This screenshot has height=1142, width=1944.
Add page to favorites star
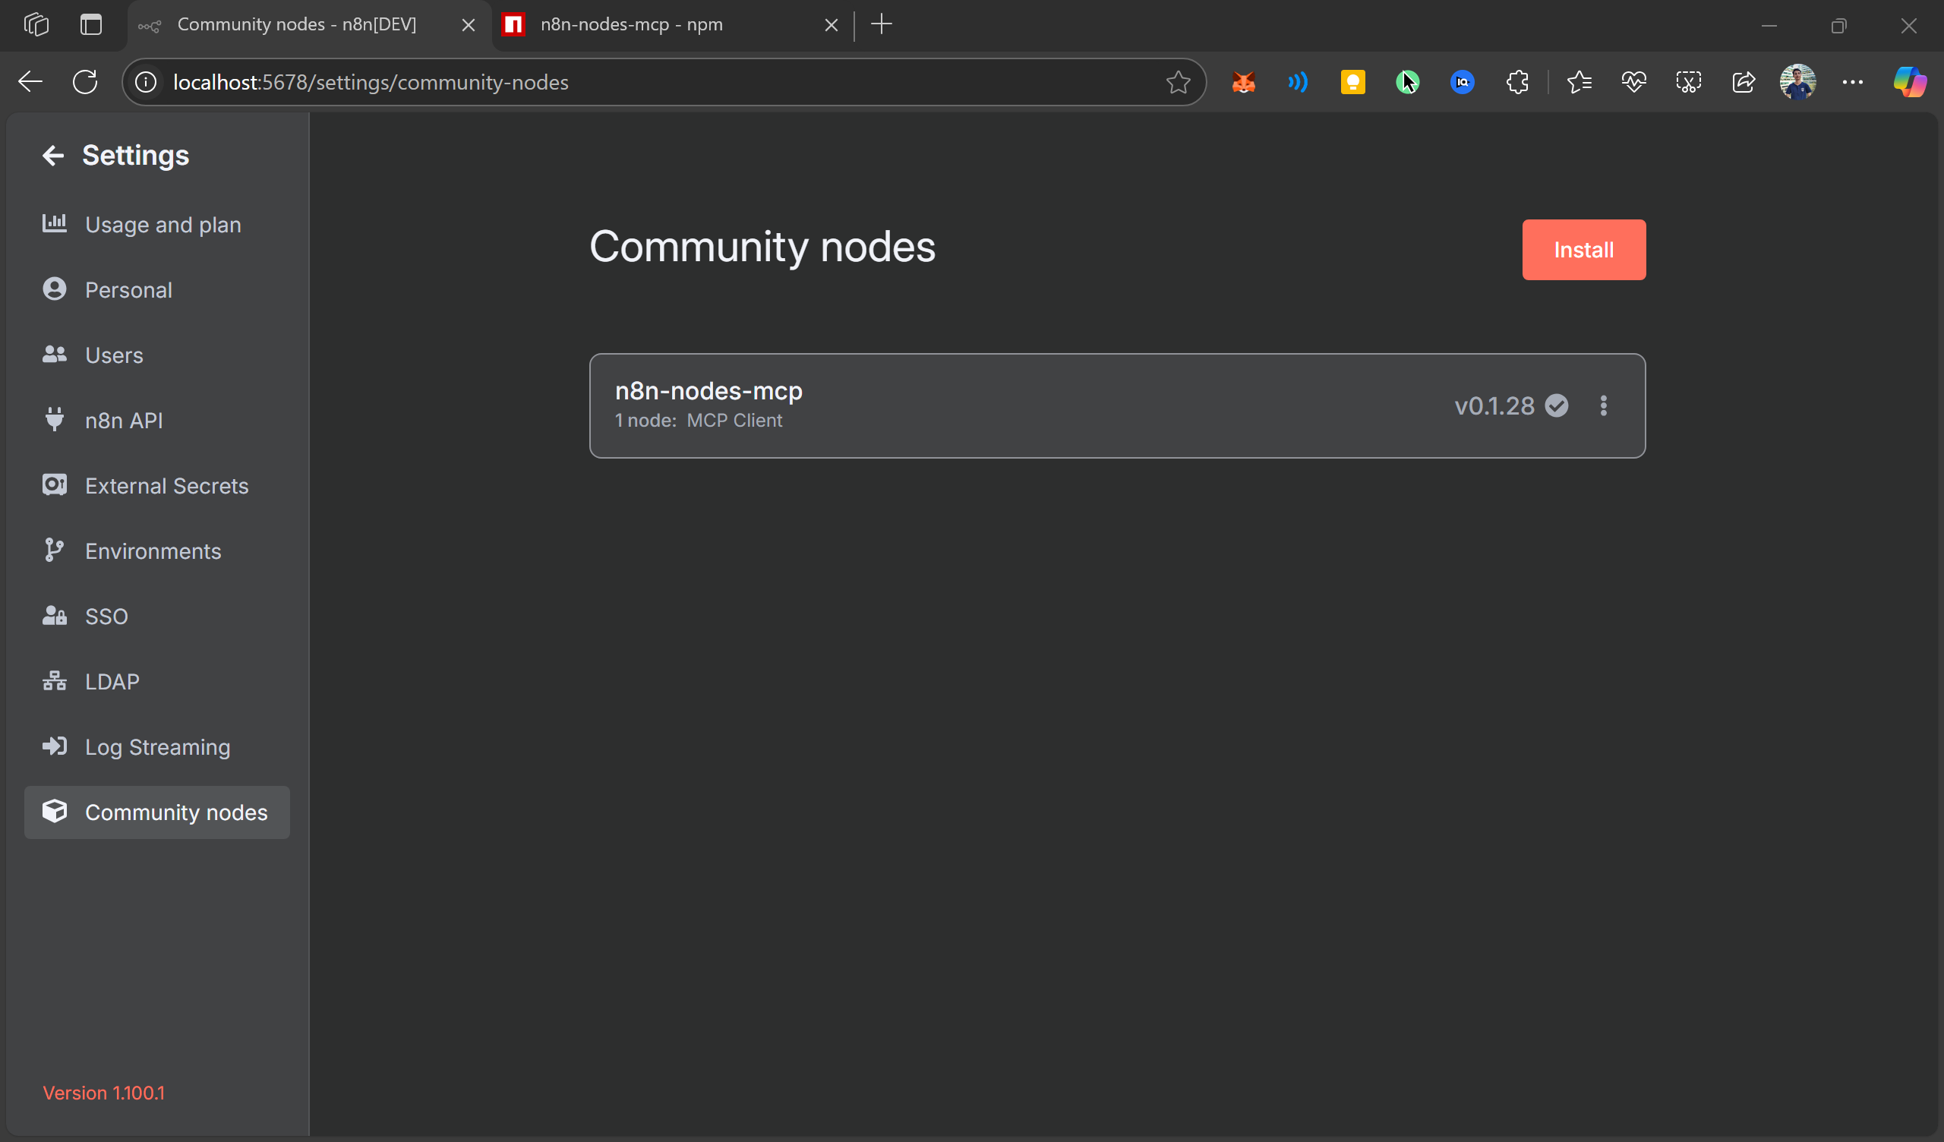[1178, 82]
